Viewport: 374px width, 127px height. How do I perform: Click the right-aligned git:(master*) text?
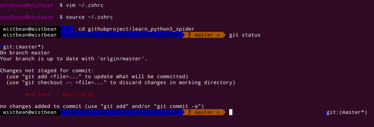point(347,112)
